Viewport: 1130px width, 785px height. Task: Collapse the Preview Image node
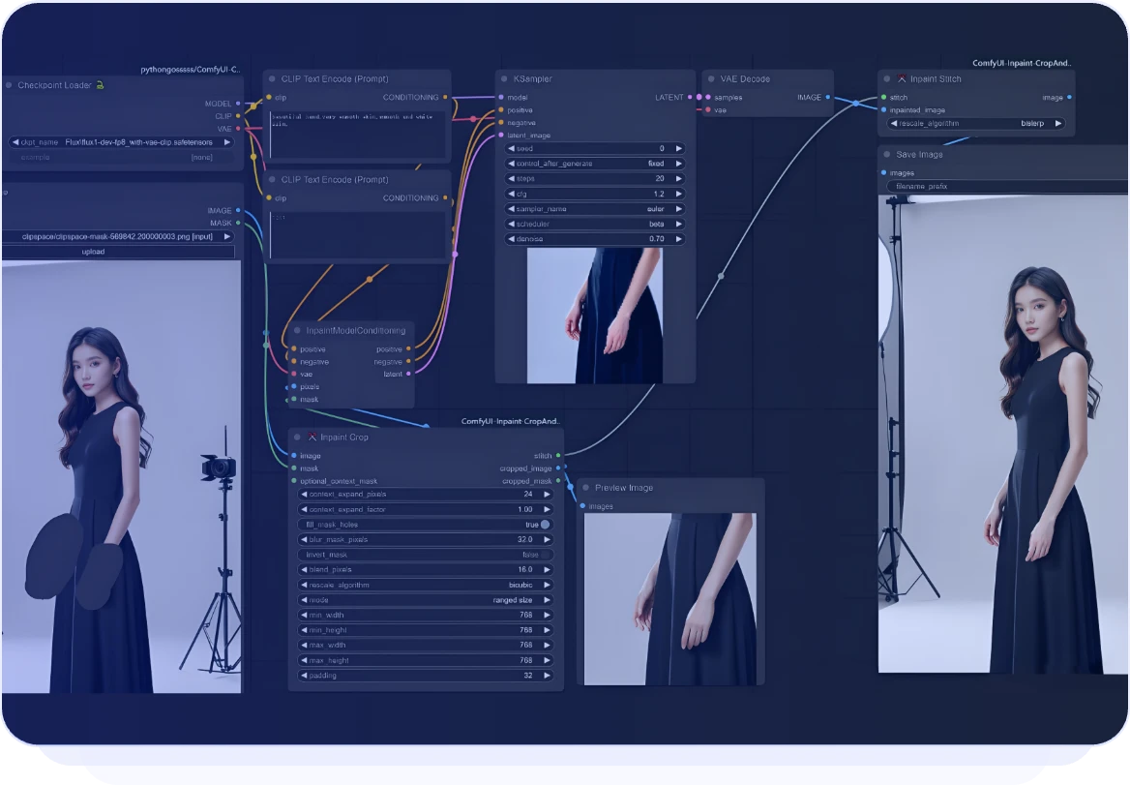tap(584, 488)
